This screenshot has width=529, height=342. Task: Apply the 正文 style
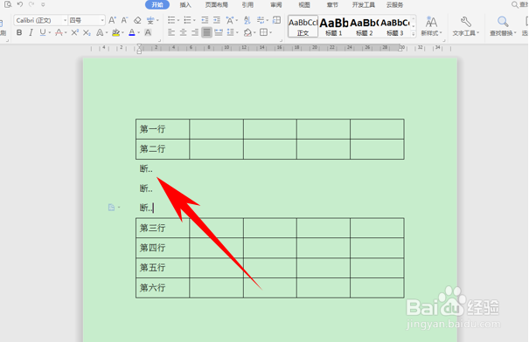coord(303,26)
